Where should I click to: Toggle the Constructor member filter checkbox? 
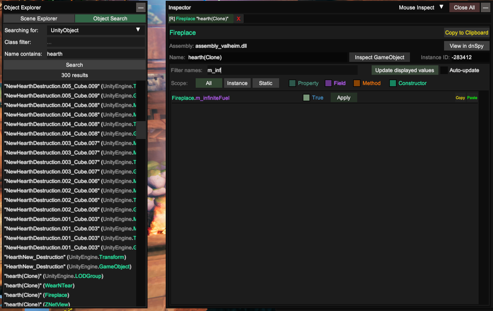click(393, 83)
